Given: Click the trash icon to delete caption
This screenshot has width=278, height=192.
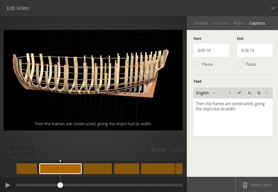Looking at the screenshot, I should point(245,185).
